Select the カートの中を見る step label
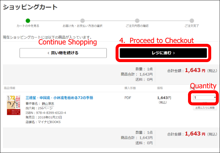This screenshot has width=220, height=153. pos(28,26)
